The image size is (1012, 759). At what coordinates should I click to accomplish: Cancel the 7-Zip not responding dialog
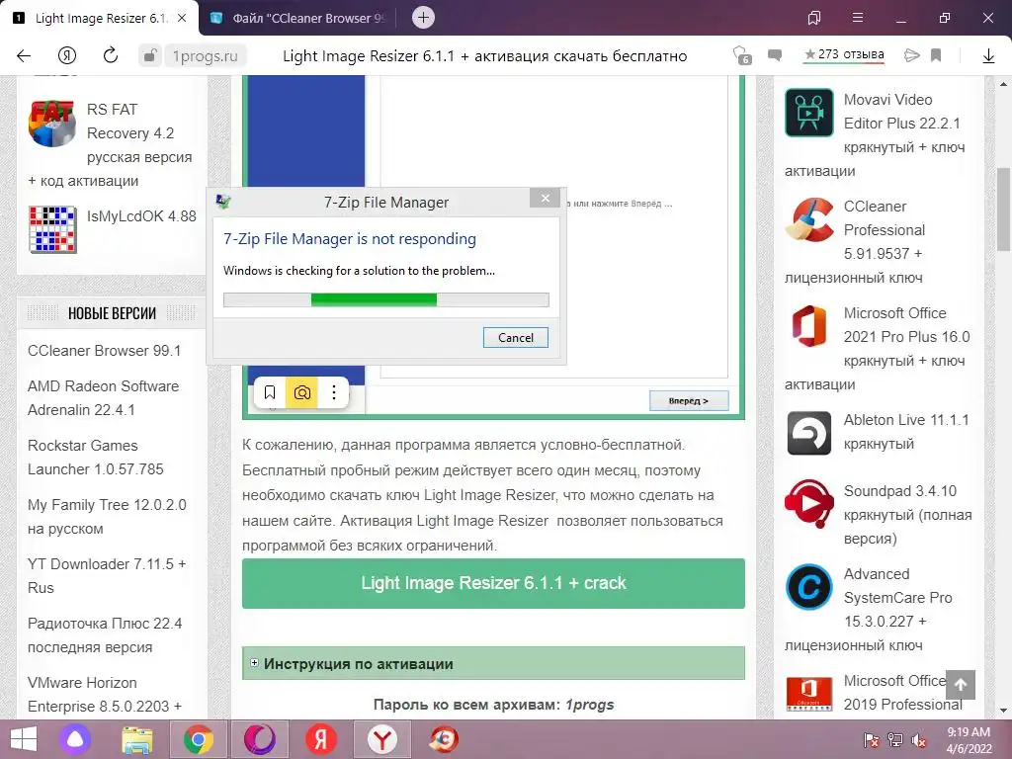(x=516, y=338)
